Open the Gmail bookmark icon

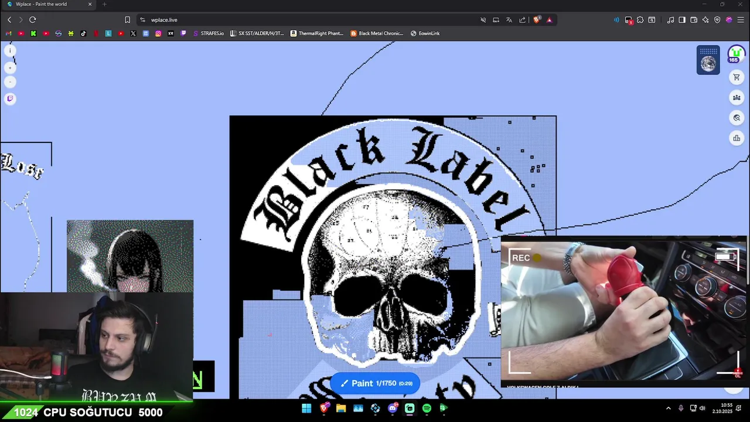point(8,33)
